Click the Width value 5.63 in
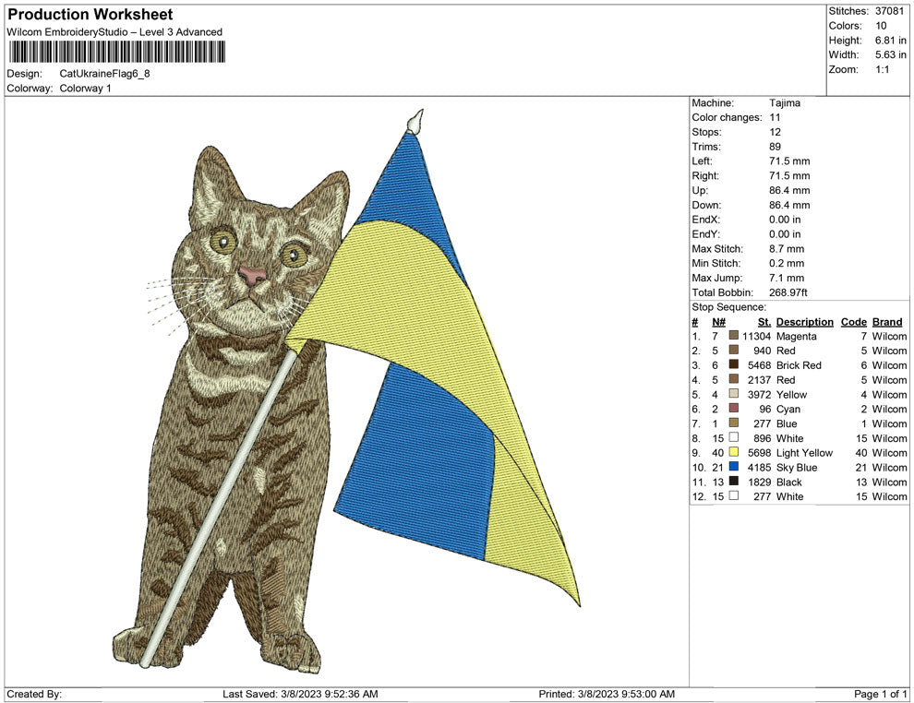This screenshot has width=914, height=703. click(891, 54)
